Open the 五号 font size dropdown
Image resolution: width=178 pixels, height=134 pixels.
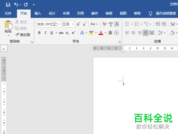point(73,24)
